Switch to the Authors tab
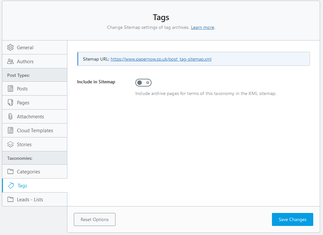323x235 pixels. pos(25,62)
